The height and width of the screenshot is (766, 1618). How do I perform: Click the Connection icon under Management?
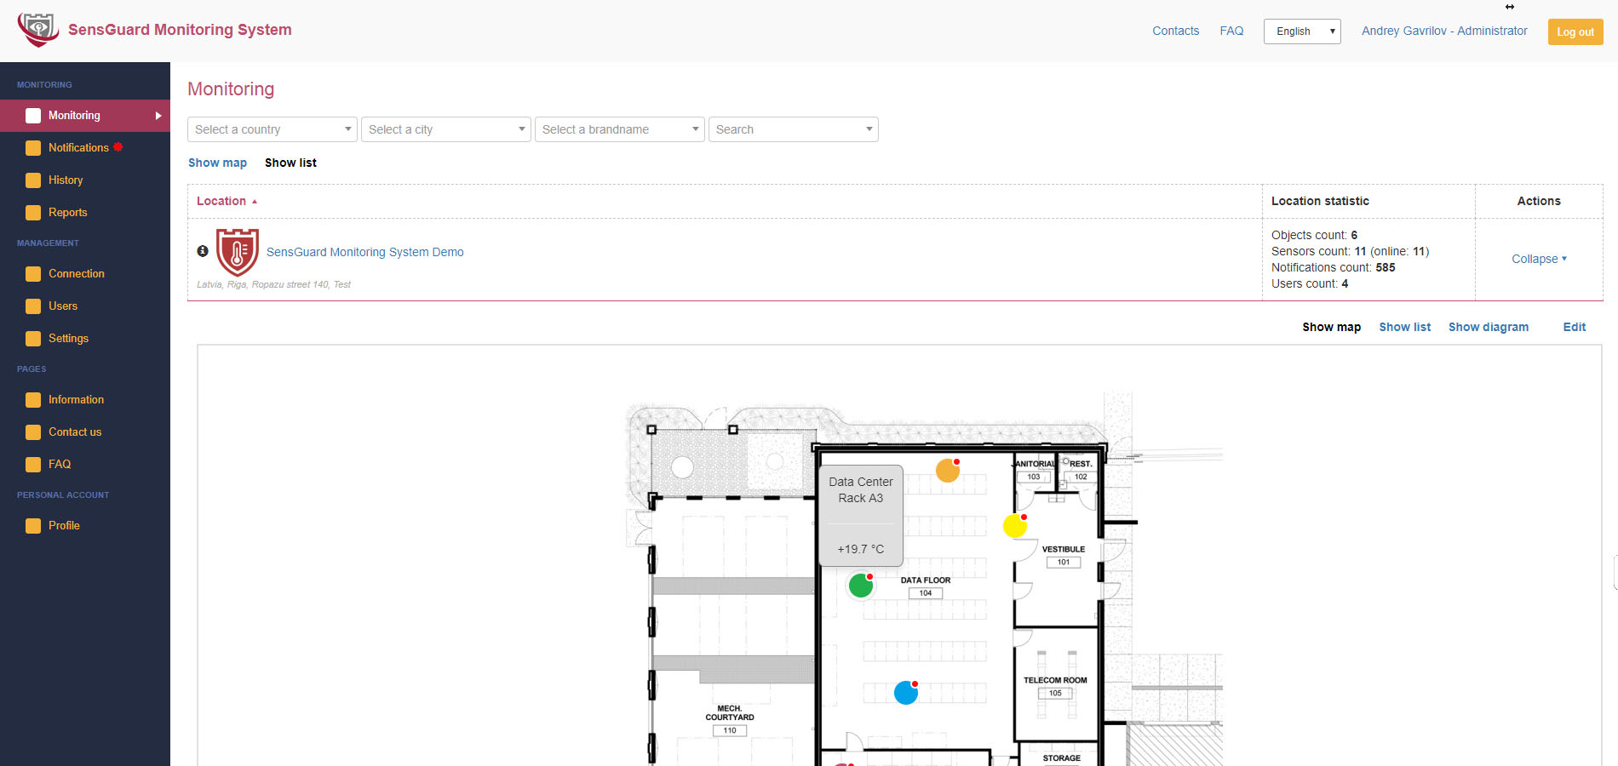pyautogui.click(x=32, y=273)
